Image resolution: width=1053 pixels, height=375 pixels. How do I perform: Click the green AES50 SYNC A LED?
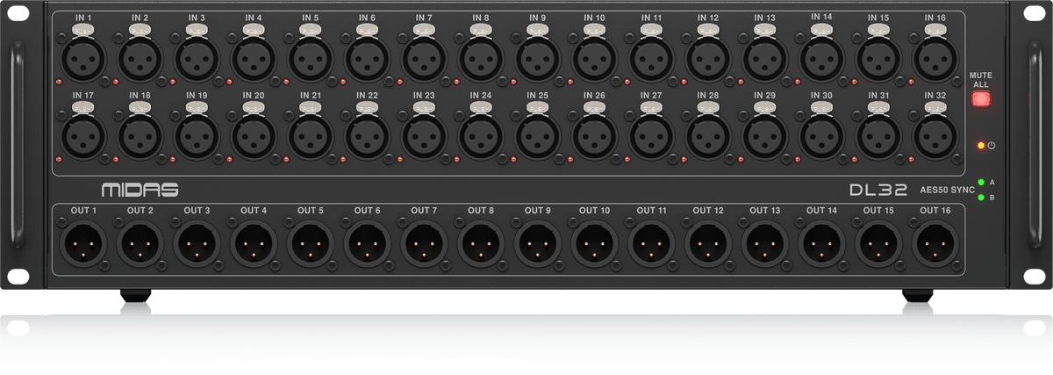coord(980,182)
